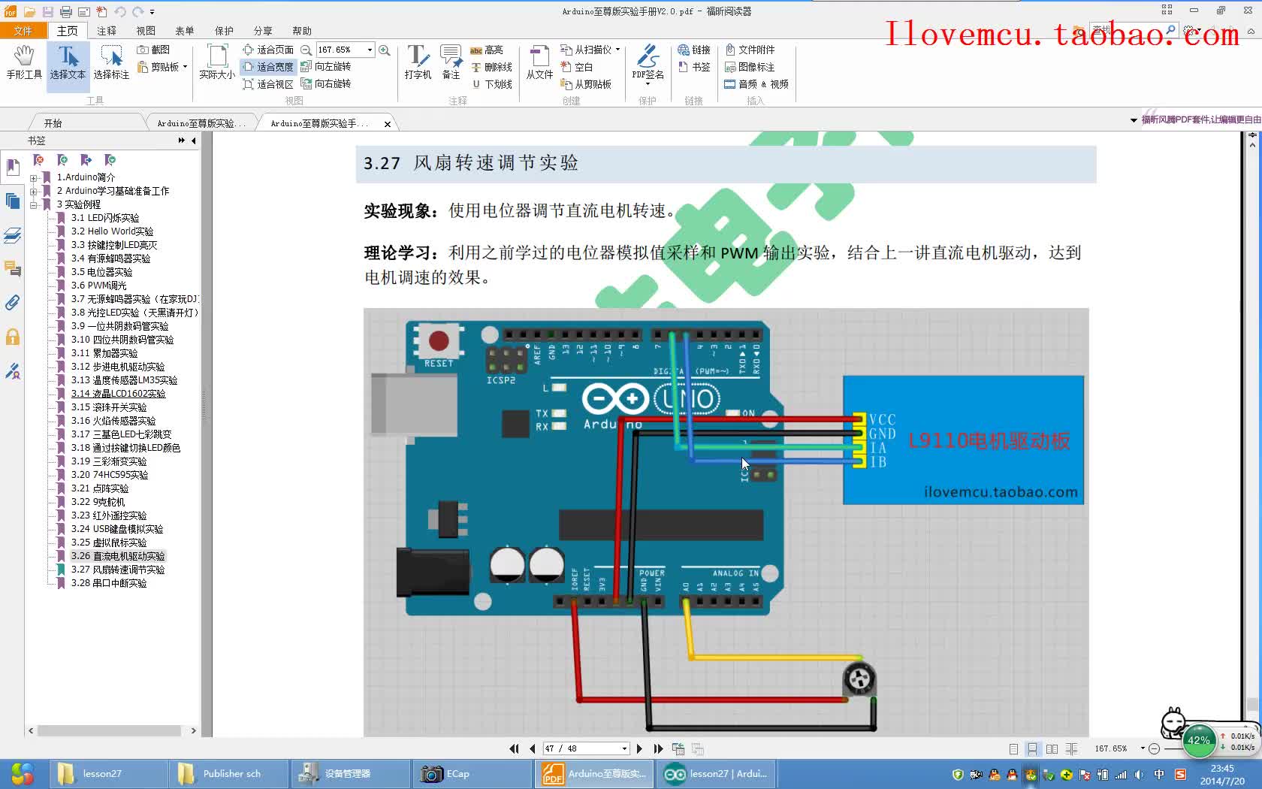Switch to the Start (开始) document tab
The width and height of the screenshot is (1262, 789).
tap(53, 123)
